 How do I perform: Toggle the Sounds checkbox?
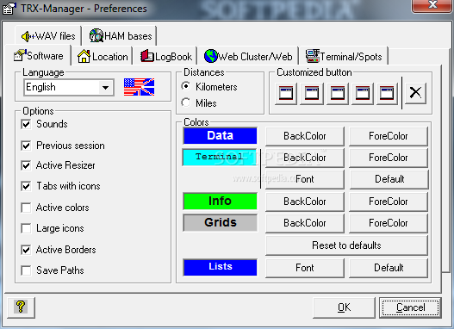pos(26,124)
